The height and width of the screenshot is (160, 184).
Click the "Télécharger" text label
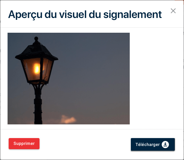148,145
